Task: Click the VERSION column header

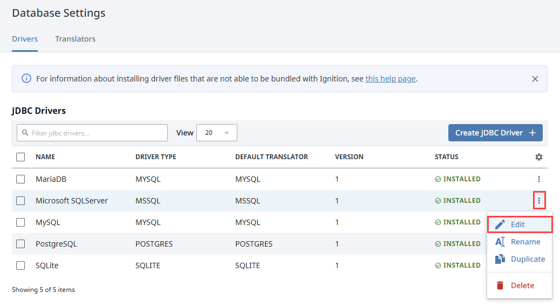Action: (x=349, y=157)
